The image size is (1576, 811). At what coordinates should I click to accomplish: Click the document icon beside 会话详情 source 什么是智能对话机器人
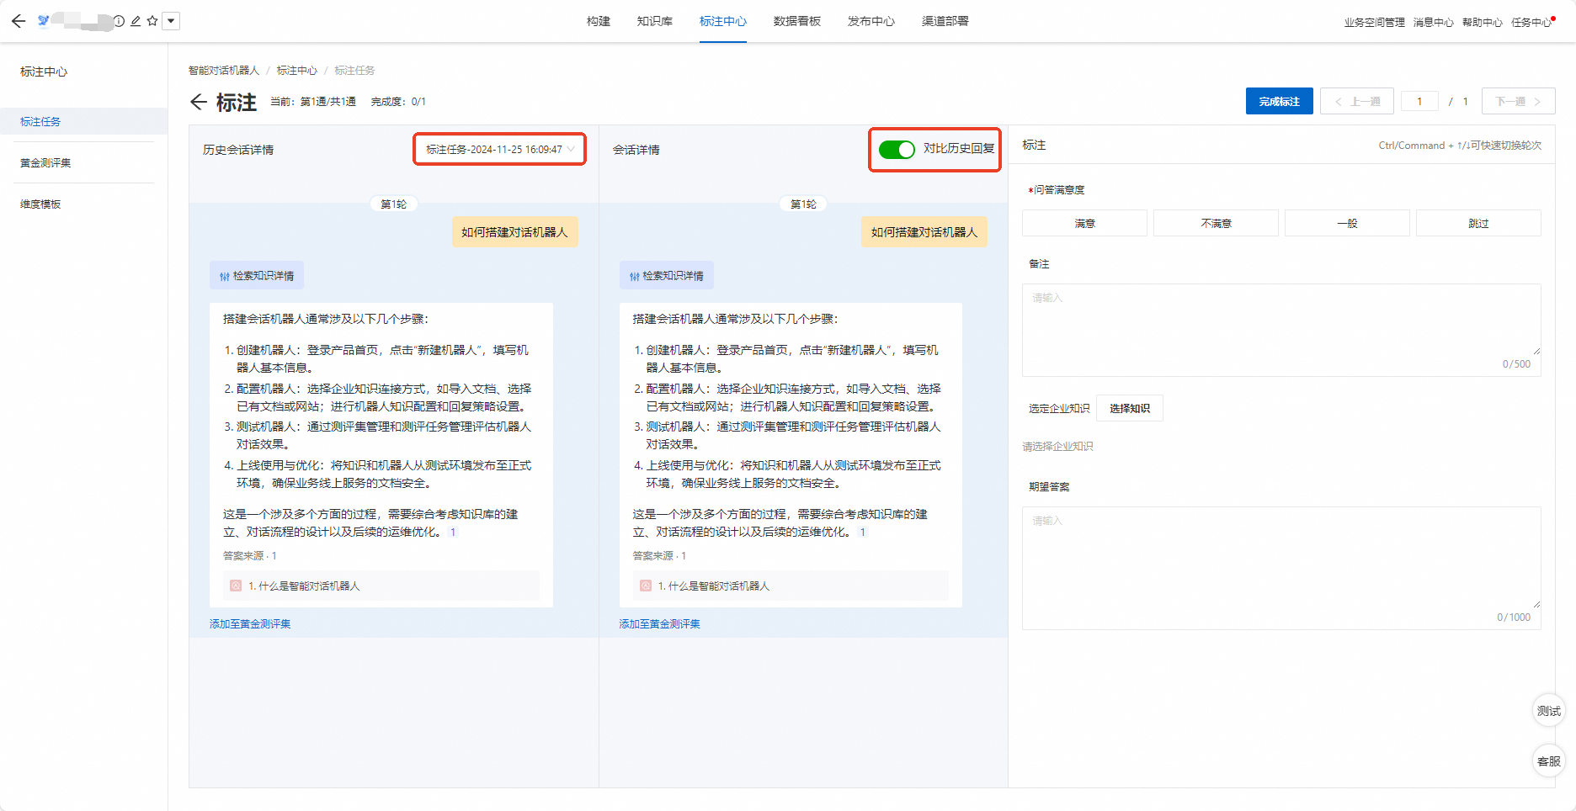[x=646, y=586]
